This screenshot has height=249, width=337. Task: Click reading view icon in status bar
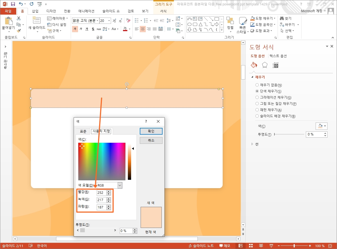tap(261, 246)
